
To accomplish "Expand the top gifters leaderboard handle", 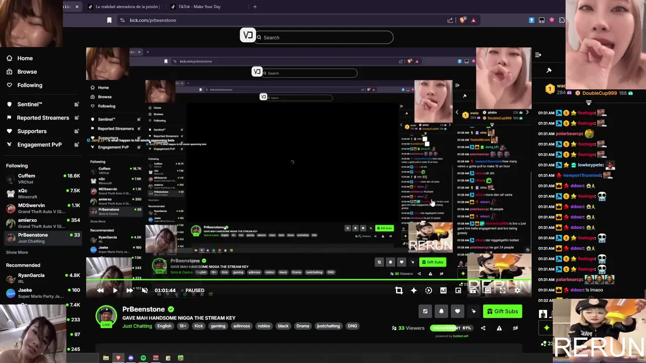I will (x=588, y=102).
